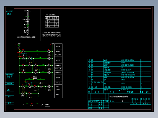Select parts list row number 12
158x118 pixels.
coord(119,60)
